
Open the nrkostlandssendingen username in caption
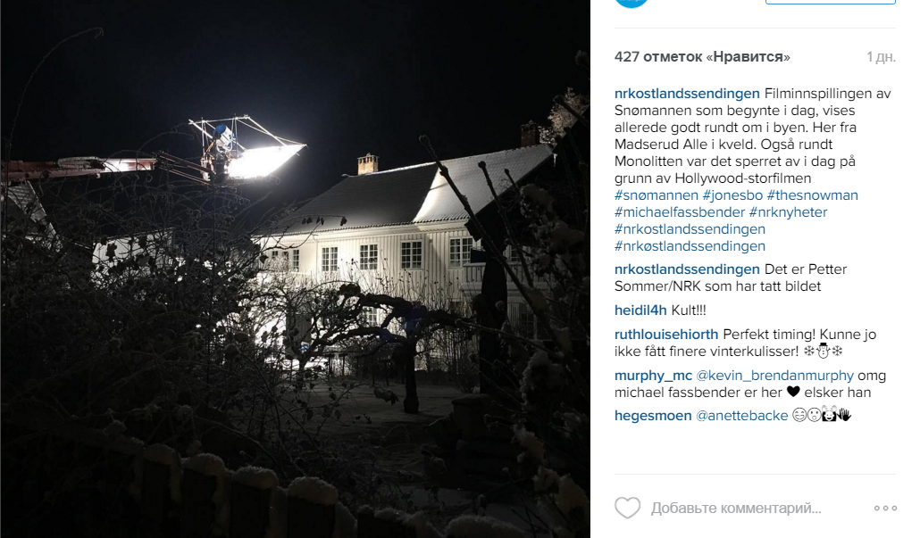[687, 94]
